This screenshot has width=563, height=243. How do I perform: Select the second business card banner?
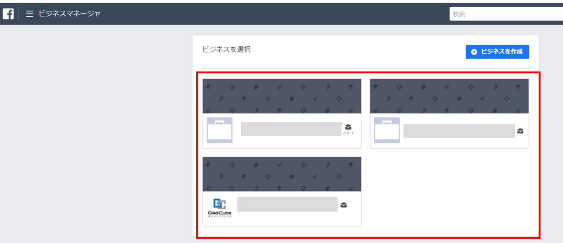pyautogui.click(x=449, y=96)
